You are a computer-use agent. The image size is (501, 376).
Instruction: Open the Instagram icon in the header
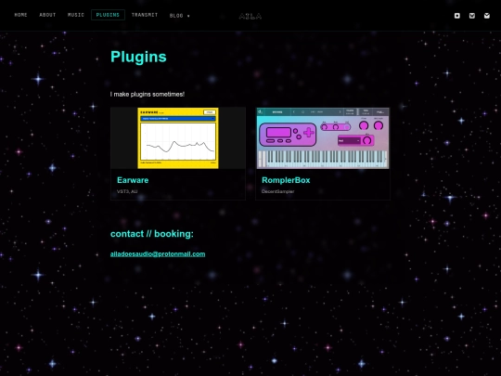(457, 16)
